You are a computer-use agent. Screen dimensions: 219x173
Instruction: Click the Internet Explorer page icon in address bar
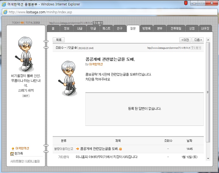tap(5, 12)
